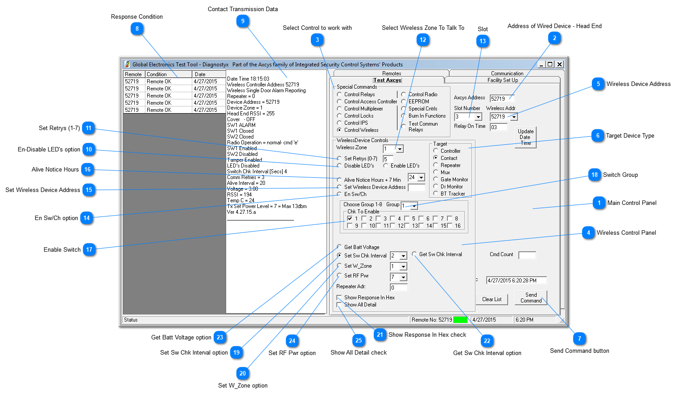Check switch 9 under Chk To Enable
Viewport: 678px width, 396px height.
pyautogui.click(x=350, y=226)
